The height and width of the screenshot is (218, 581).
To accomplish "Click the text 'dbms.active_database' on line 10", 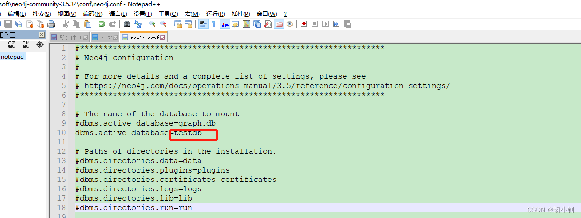I will 122,133.
